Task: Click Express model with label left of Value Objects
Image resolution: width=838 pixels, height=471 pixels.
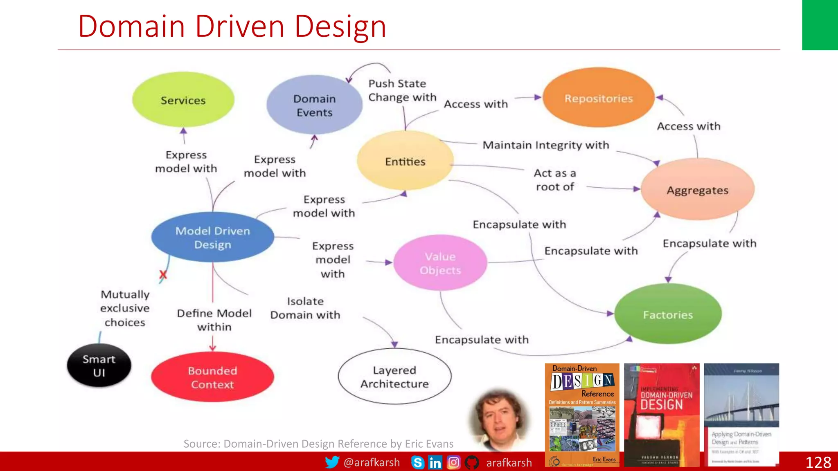Action: pyautogui.click(x=333, y=260)
